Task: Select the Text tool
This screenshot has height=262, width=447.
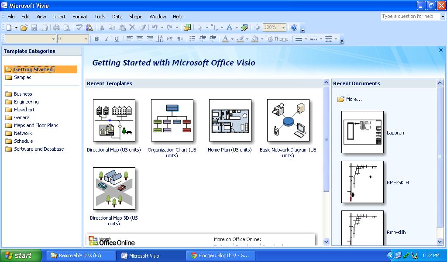Action: 230,28
